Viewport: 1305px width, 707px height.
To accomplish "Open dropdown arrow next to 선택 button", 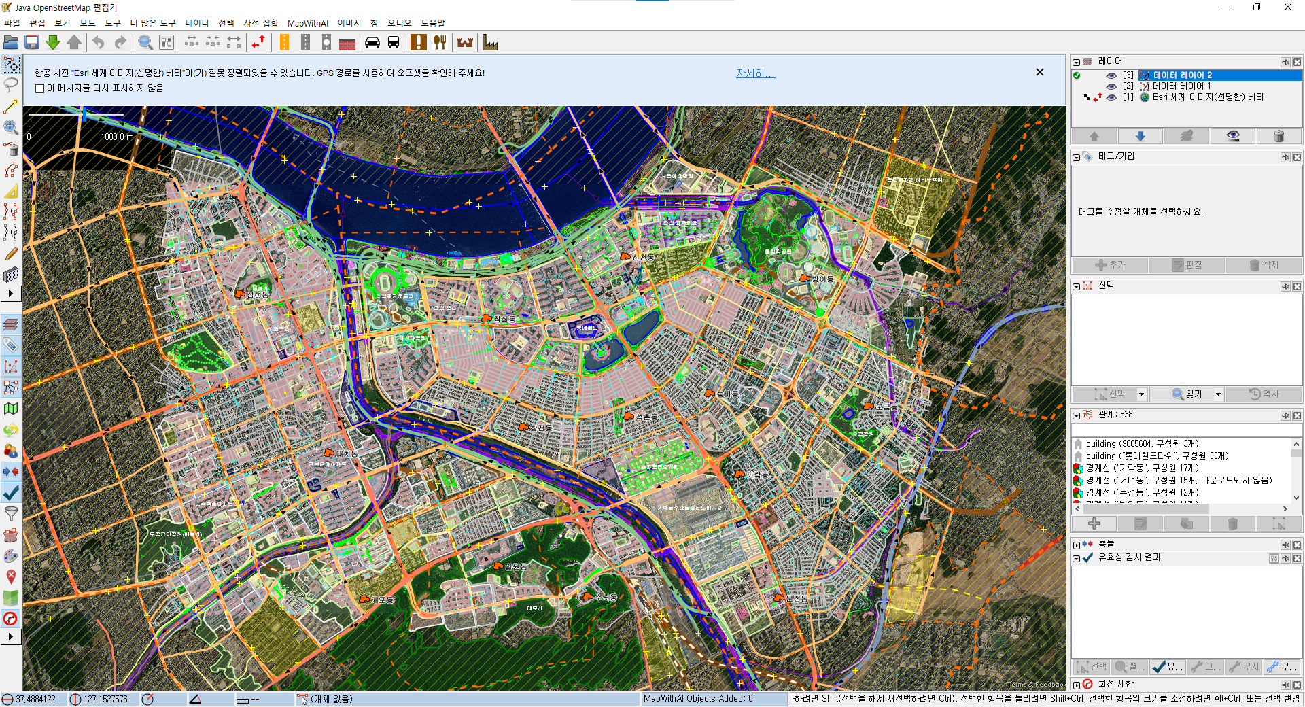I will click(x=1142, y=394).
